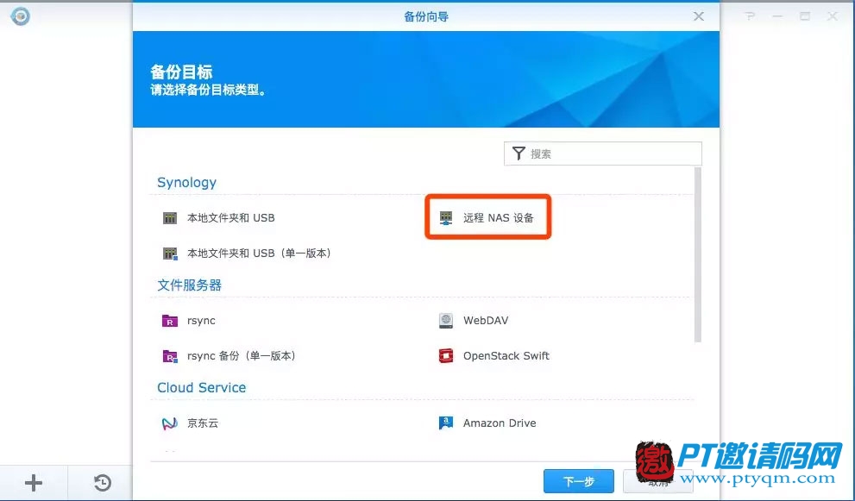Select rsync 备份（单一版本）
855x501 pixels.
coord(242,356)
